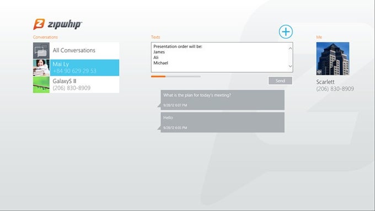The image size is (375, 211).
Task: Click the +84 90 629 29 53 number
Action: coord(74,71)
